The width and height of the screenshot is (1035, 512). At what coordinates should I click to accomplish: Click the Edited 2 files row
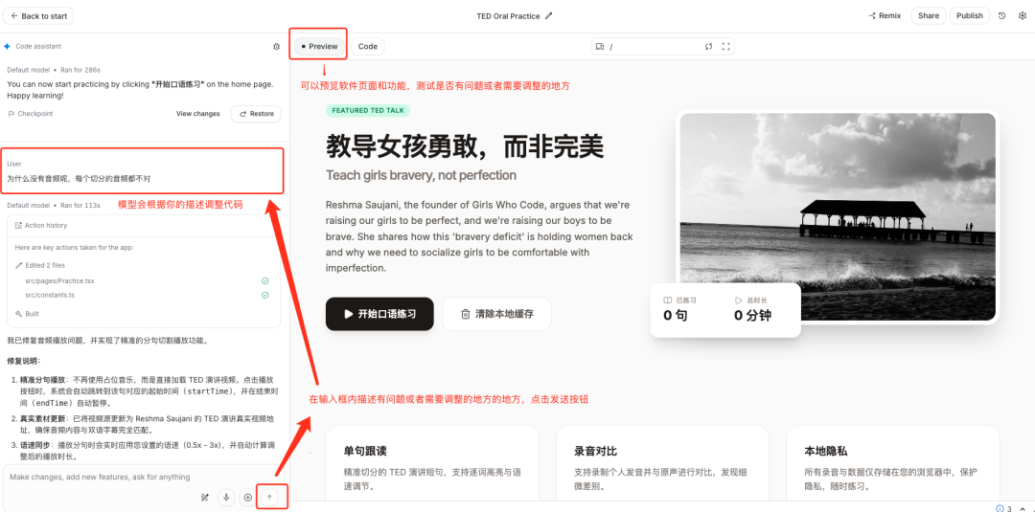40,265
